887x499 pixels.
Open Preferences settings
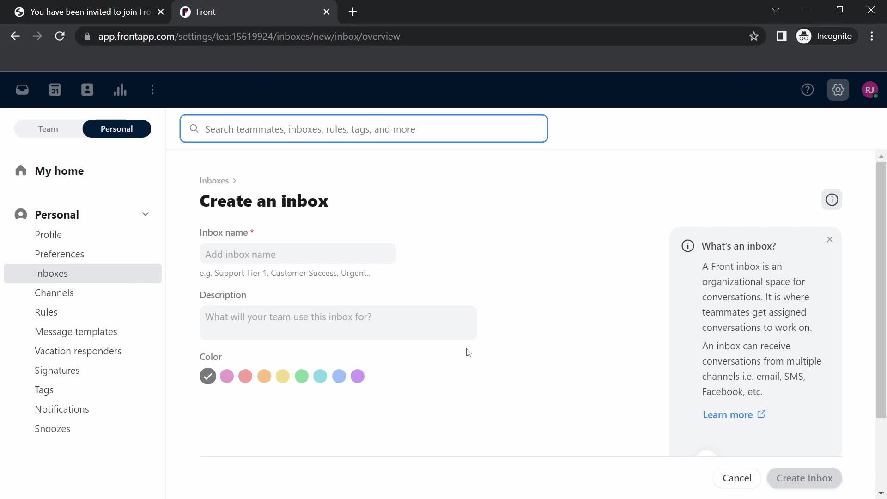59,254
